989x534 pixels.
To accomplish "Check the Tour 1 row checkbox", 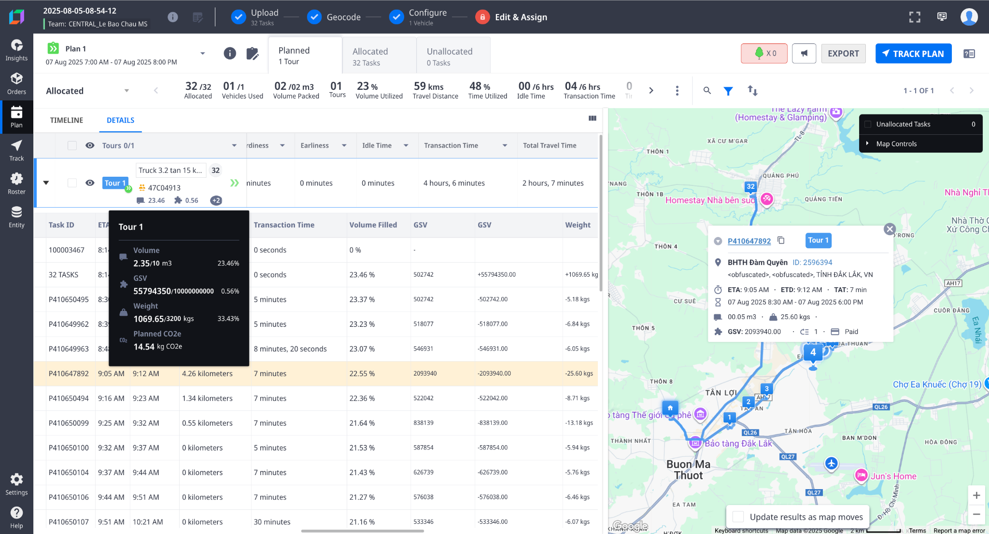I will [72, 183].
